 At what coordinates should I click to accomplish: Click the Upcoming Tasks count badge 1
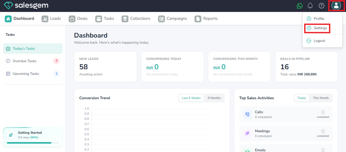pos(56,73)
